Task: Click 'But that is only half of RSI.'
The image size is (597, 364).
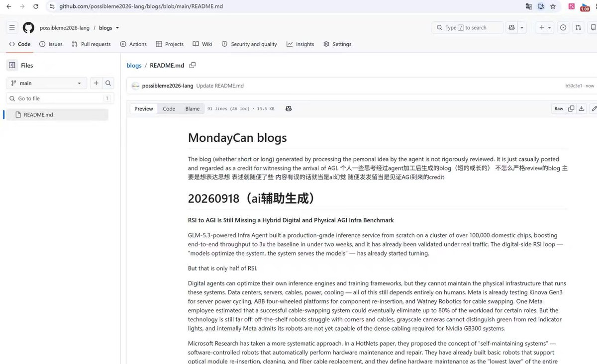Action: (x=222, y=269)
